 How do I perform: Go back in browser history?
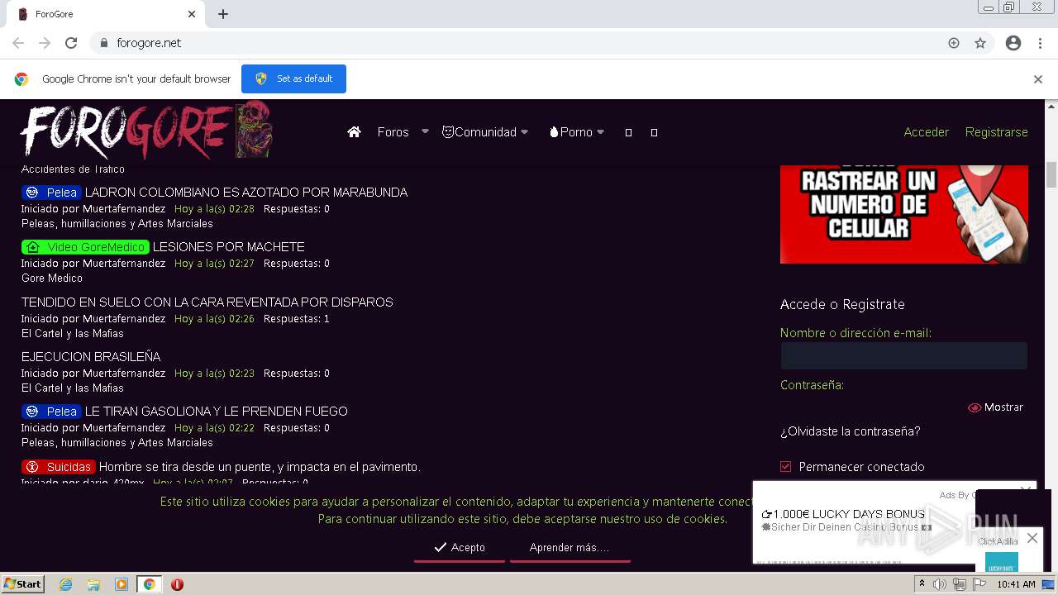coord(18,43)
